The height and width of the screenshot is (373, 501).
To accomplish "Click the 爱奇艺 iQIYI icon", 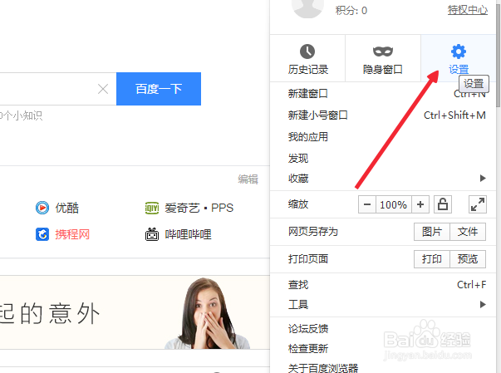I will click(152, 209).
